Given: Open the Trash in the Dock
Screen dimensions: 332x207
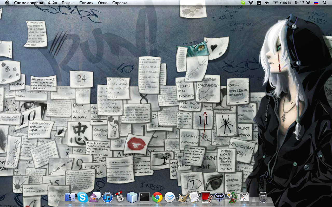Looking at the screenshot, I should (x=263, y=197).
